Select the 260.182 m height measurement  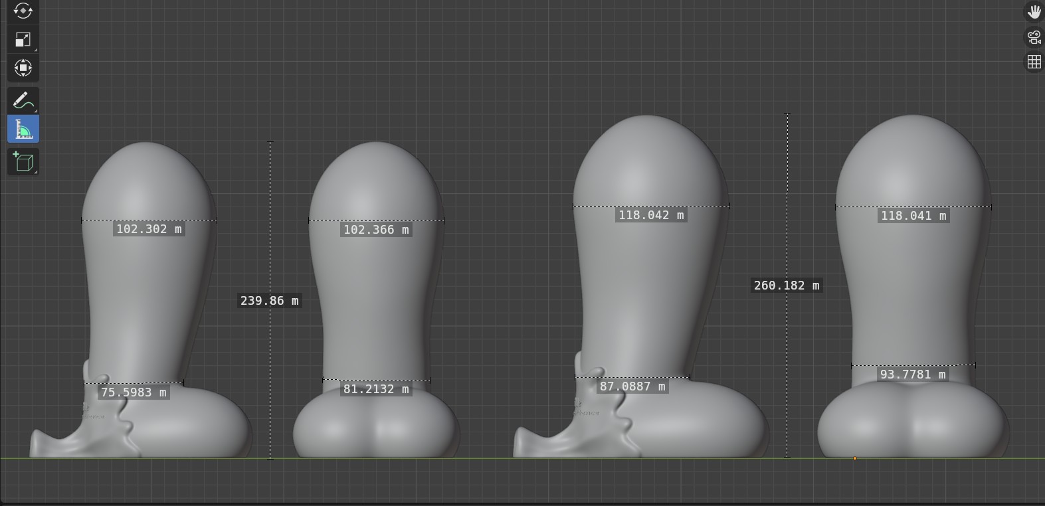click(787, 286)
